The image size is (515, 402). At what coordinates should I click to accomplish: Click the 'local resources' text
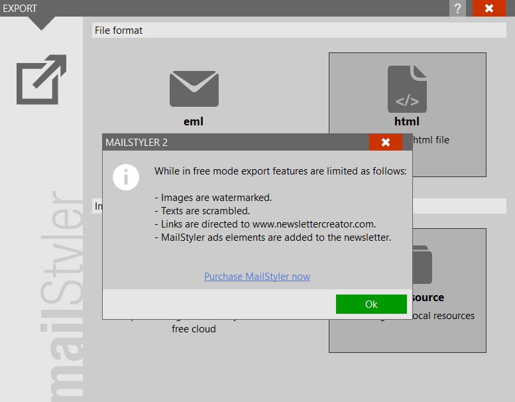pos(443,316)
